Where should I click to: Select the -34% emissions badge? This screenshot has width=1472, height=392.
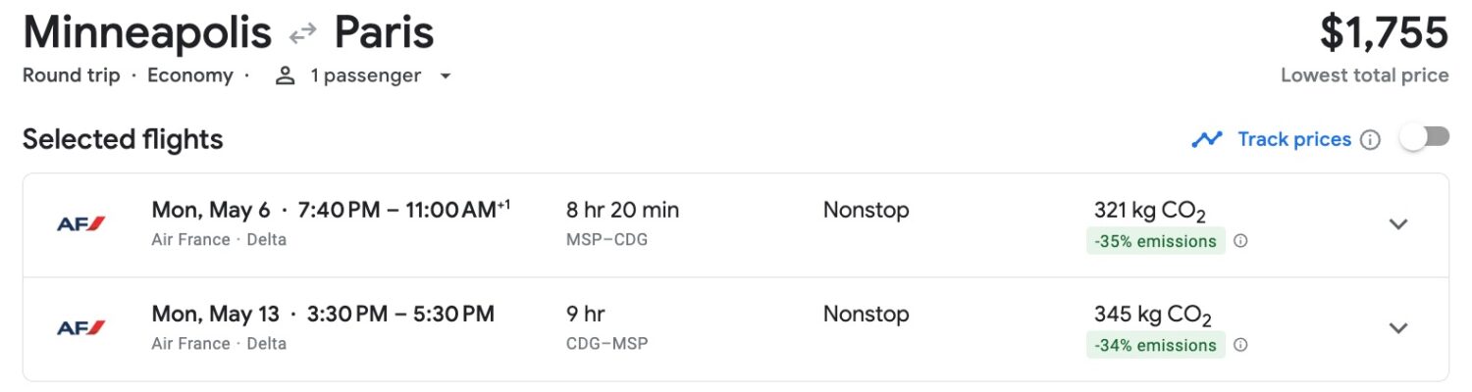click(1156, 345)
